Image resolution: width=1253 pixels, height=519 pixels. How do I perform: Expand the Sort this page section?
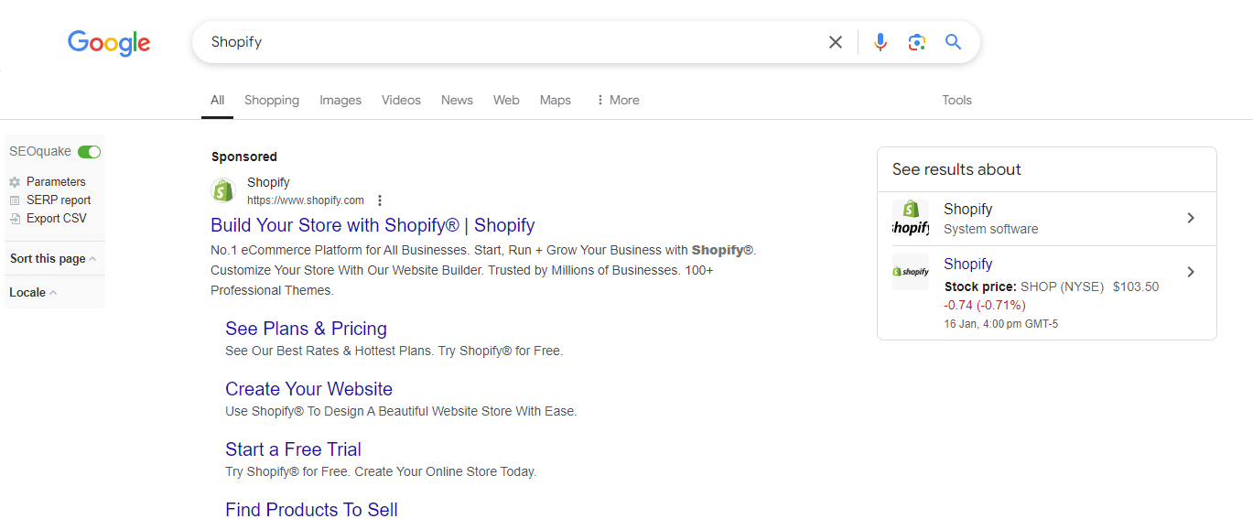point(53,259)
